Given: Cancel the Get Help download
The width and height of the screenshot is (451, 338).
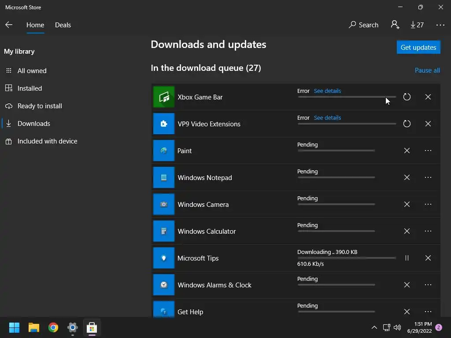Looking at the screenshot, I should coord(407,312).
